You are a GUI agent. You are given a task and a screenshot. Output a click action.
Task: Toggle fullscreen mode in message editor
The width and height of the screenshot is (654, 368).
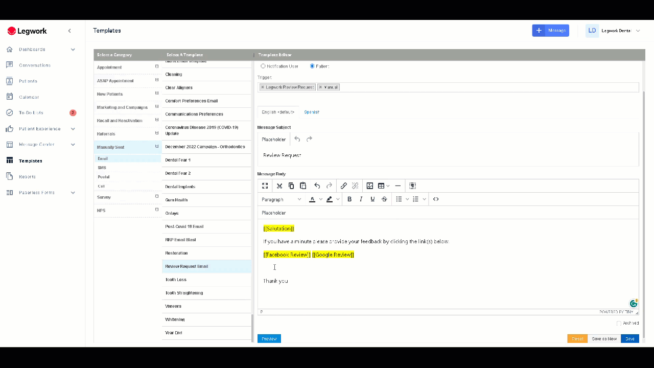click(x=265, y=186)
